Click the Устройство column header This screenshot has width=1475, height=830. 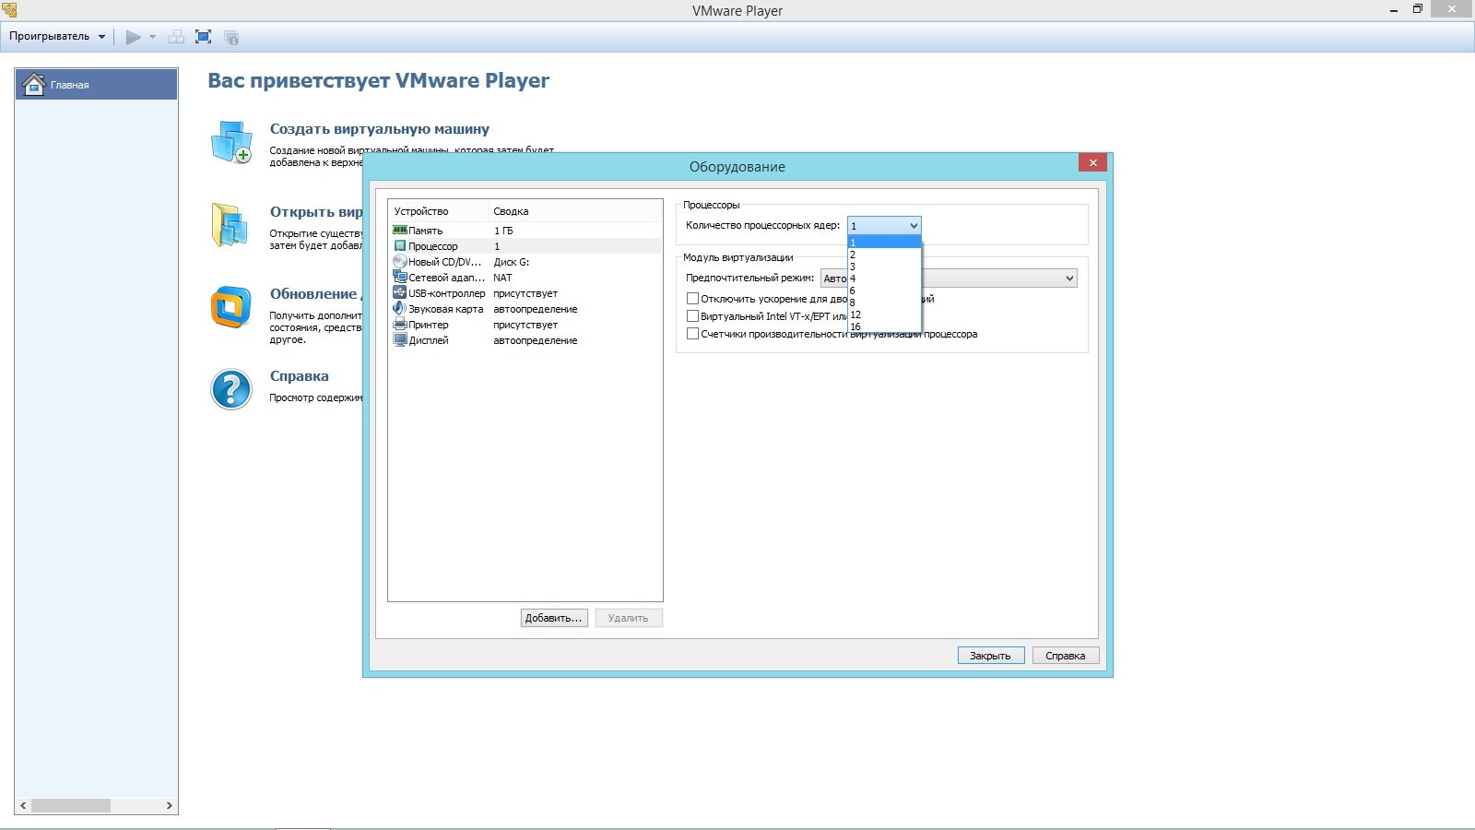tap(438, 211)
